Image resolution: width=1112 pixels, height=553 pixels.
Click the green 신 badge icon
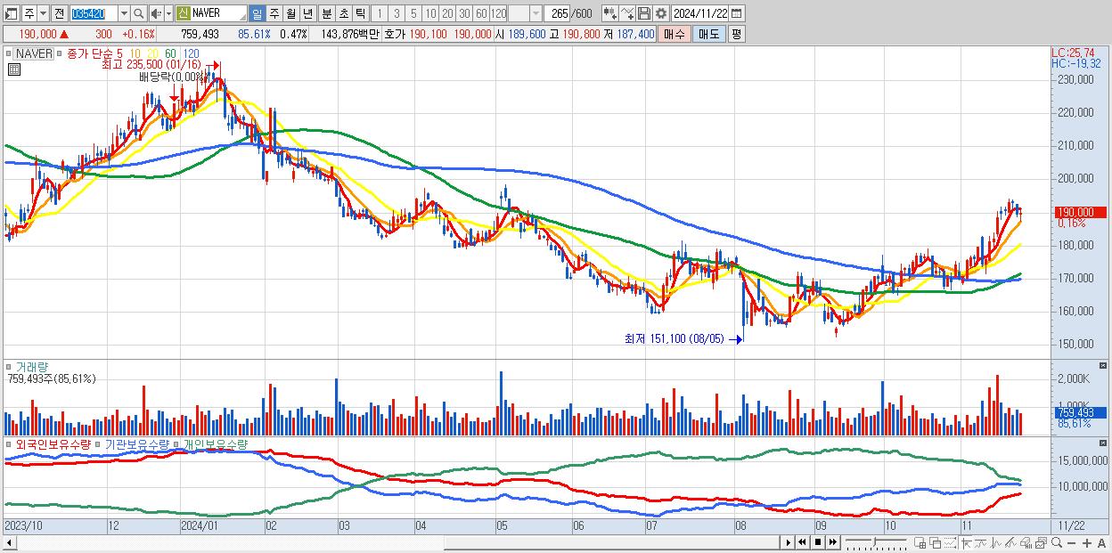tap(183, 13)
